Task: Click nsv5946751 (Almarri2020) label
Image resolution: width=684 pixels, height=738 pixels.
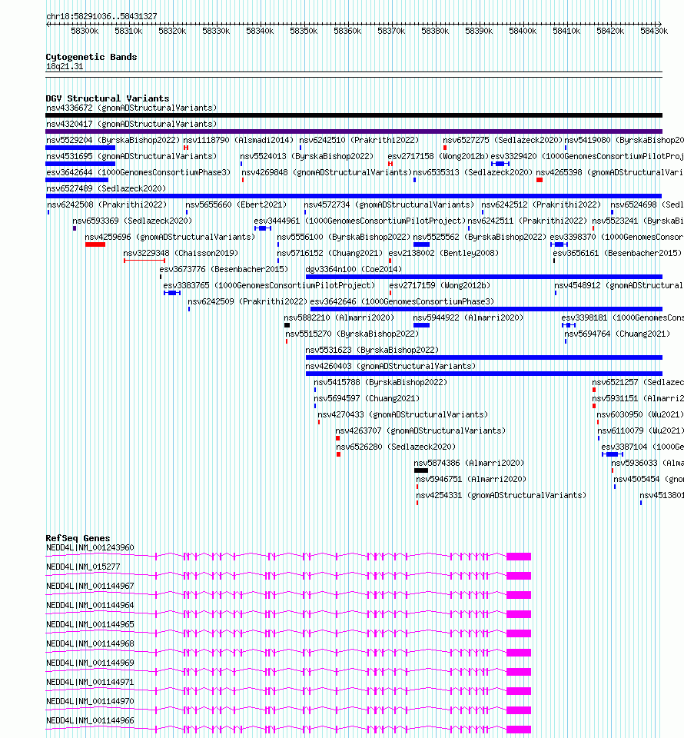Action: (x=471, y=479)
